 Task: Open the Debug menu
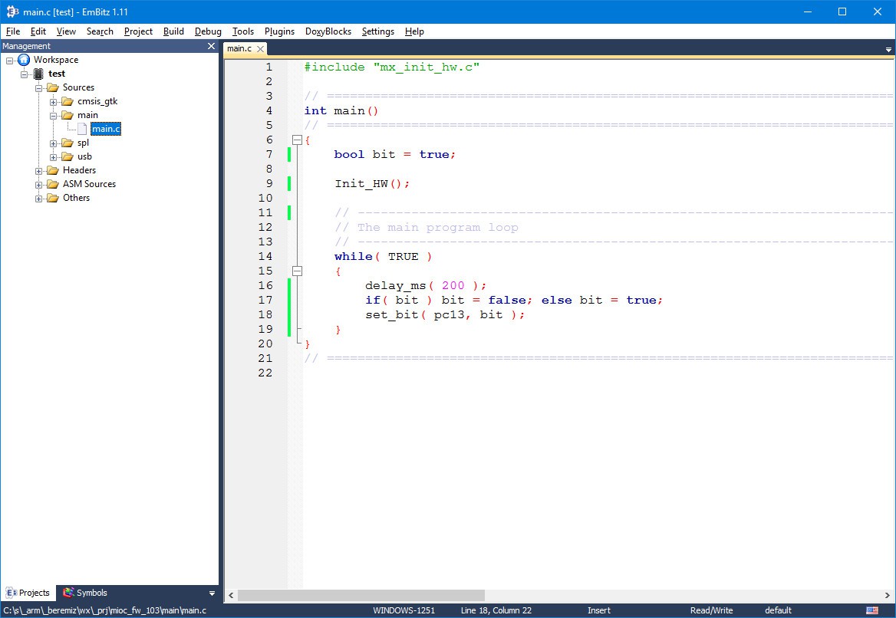pos(208,31)
